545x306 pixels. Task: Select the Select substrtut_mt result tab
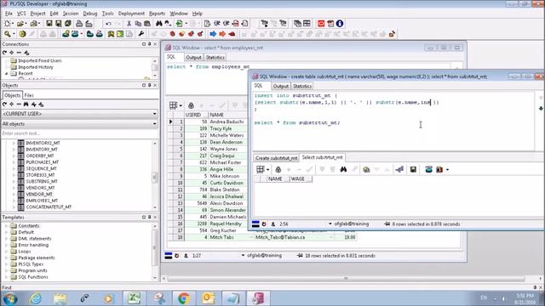(322, 157)
